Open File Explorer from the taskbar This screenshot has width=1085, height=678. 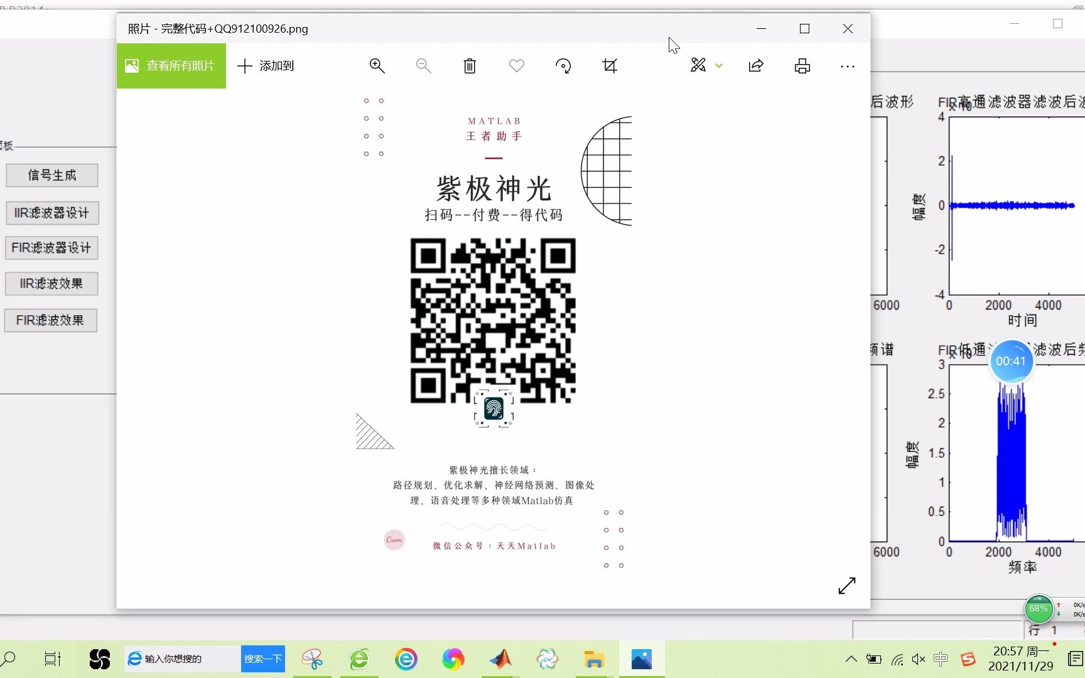(x=594, y=659)
